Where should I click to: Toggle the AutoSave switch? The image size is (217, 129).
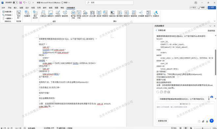tap(15, 3)
